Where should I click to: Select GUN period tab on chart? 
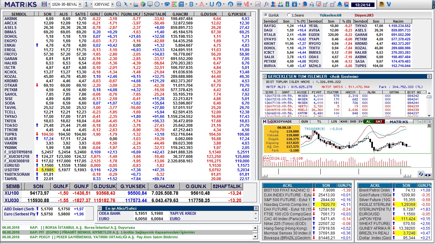pyautogui.click(x=304, y=122)
